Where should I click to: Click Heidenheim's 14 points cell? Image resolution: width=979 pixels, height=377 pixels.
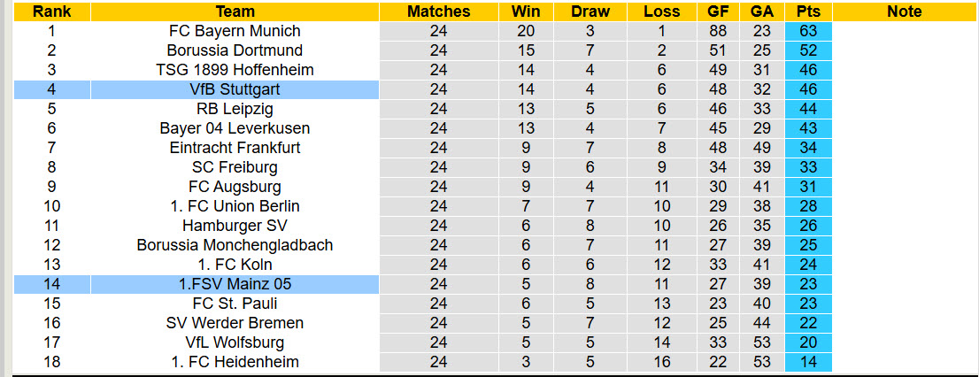[x=807, y=362]
